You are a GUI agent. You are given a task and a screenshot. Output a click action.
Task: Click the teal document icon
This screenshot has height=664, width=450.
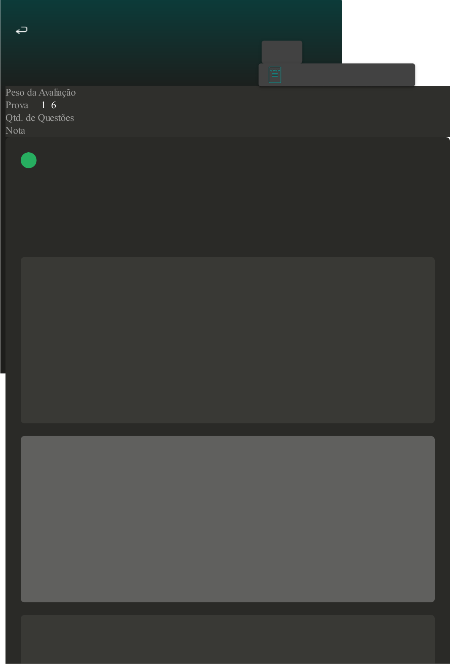(275, 75)
